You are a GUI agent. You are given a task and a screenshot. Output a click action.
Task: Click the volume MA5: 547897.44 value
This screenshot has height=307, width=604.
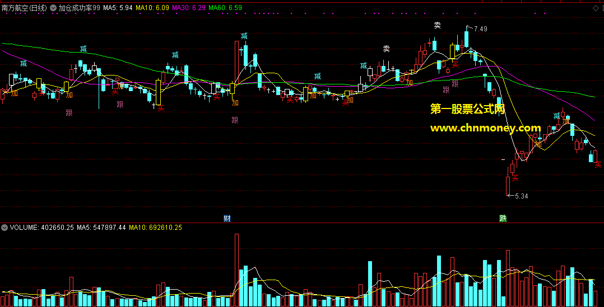tap(101, 228)
